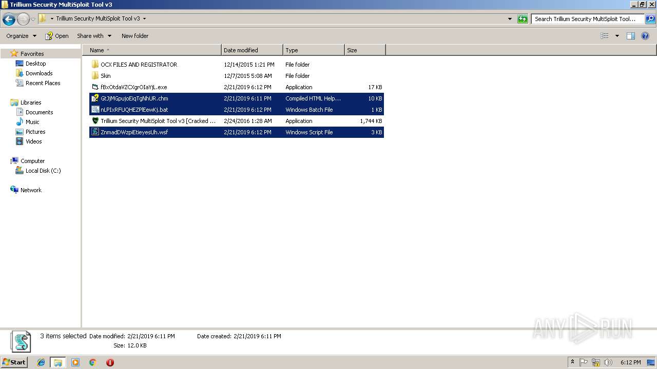Select fBxOtdaVZCXgrOIaYjL.exe file icon

[x=95, y=87]
